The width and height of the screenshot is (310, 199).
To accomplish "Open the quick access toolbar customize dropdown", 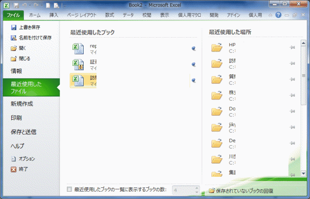I will 65,6.
